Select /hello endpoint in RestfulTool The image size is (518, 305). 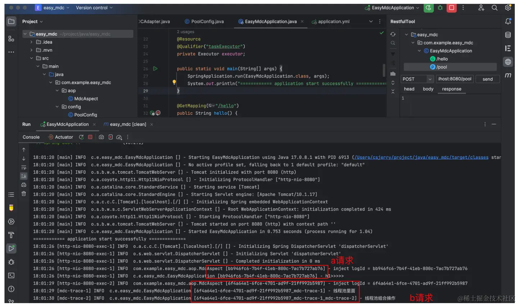click(439, 59)
